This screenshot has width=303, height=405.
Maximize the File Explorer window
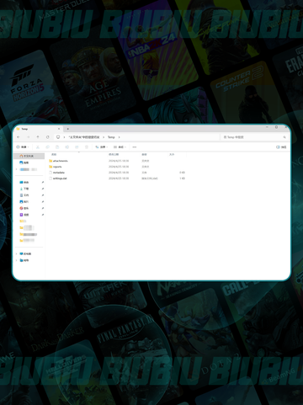[276, 127]
